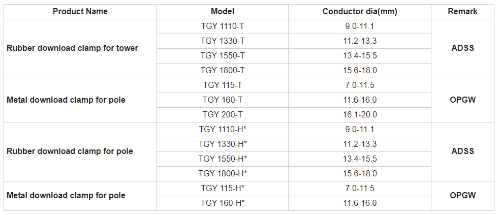499x215 pixels.
Task: Click the TGY 1330-T model cell
Action: tap(223, 41)
